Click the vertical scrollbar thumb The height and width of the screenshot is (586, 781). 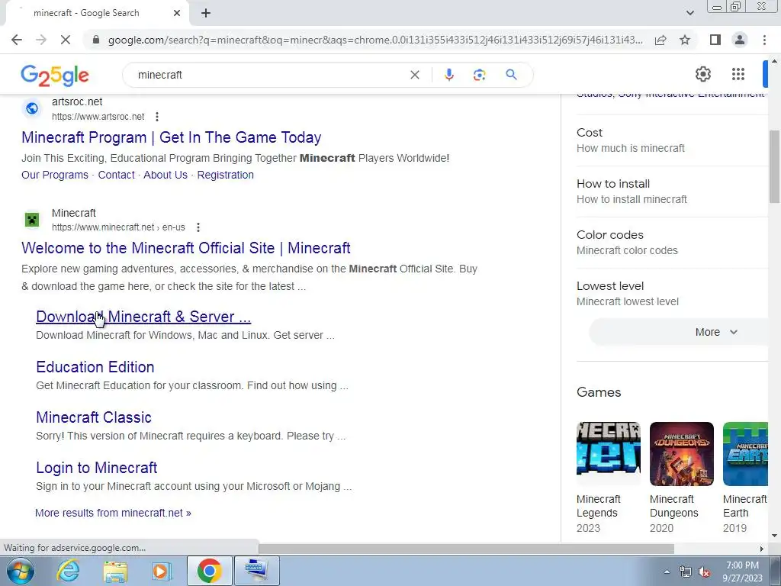774,166
